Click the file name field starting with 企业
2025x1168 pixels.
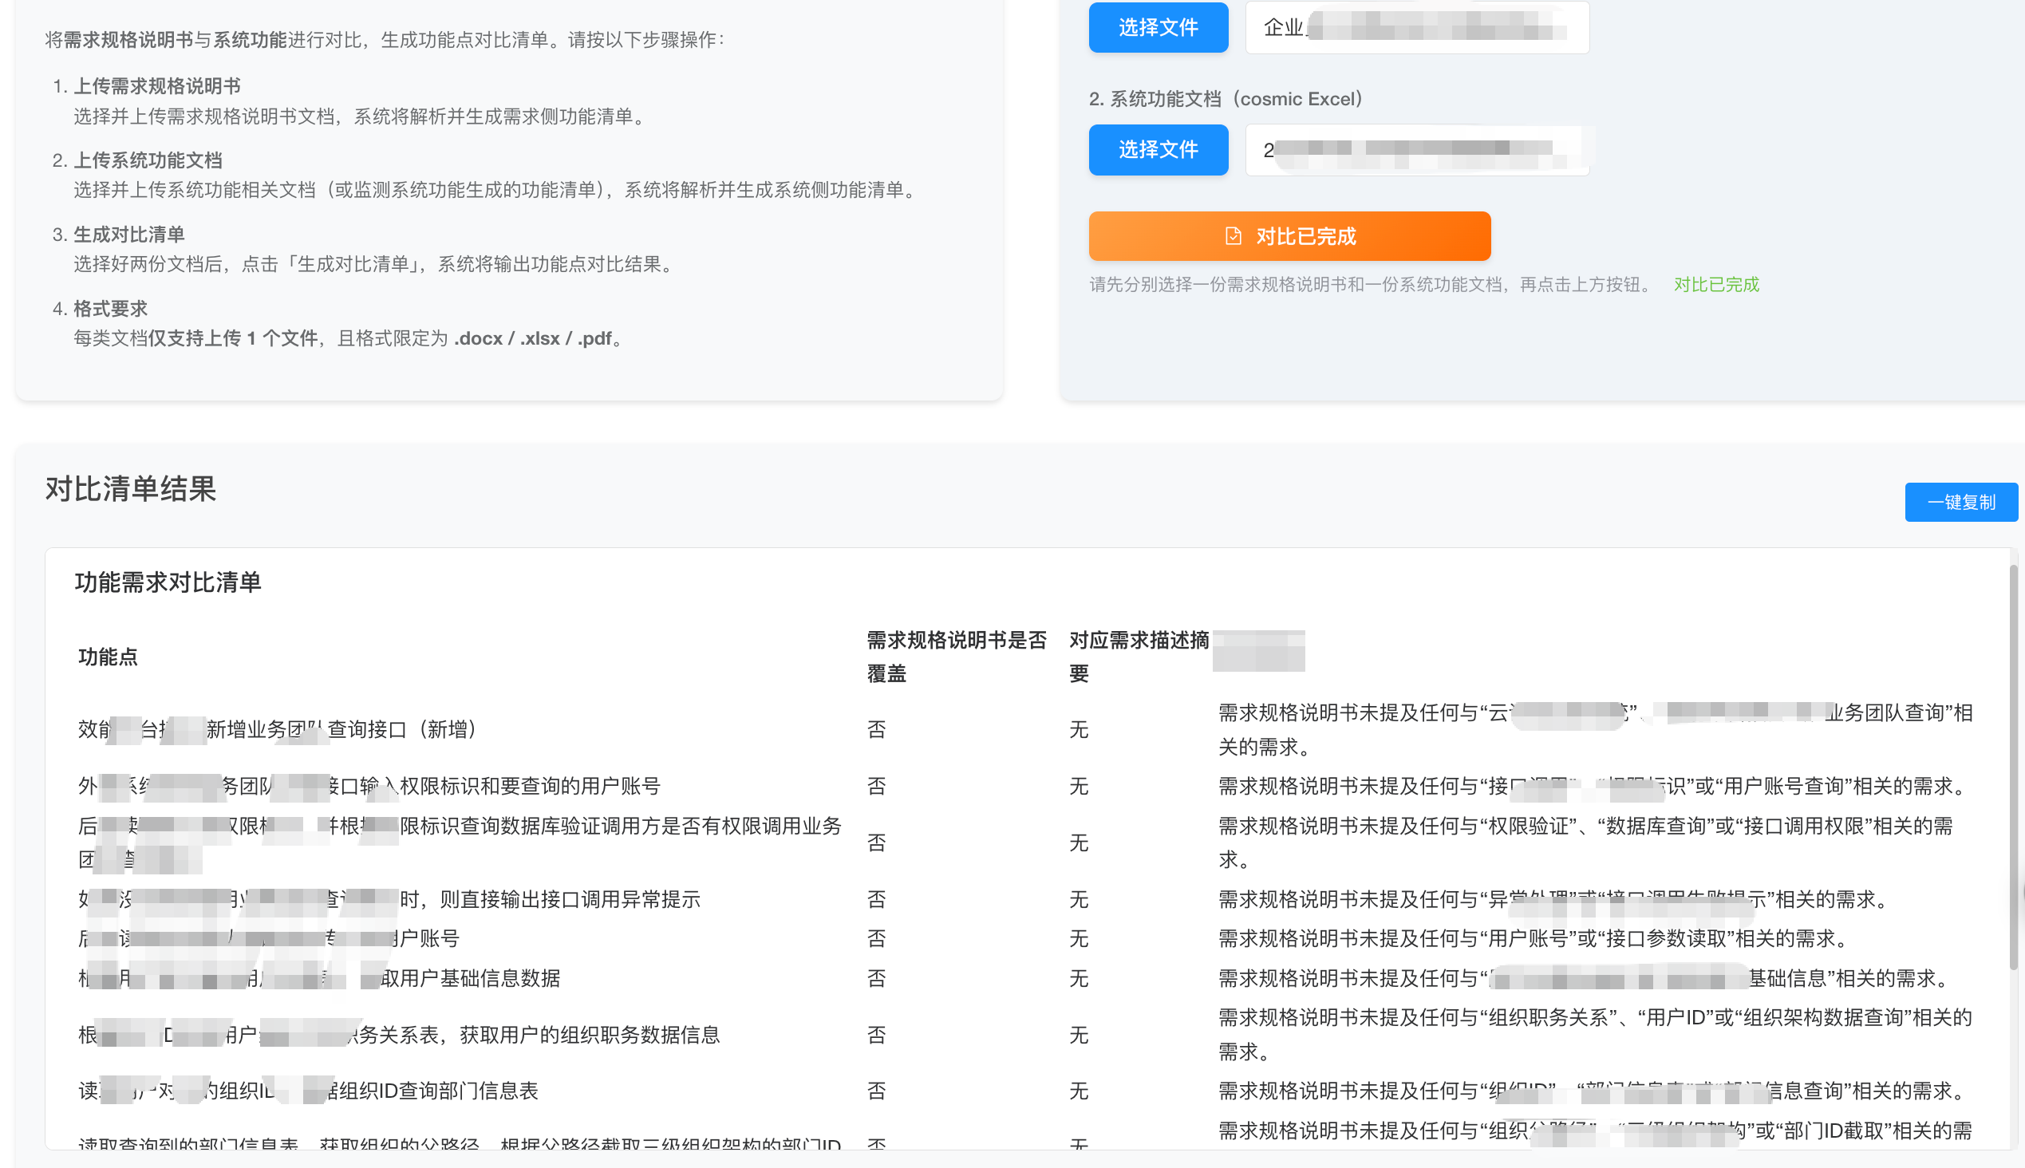(1416, 28)
